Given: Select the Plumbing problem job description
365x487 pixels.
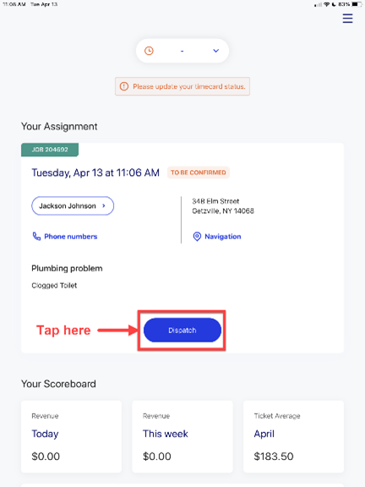Looking at the screenshot, I should point(67,268).
